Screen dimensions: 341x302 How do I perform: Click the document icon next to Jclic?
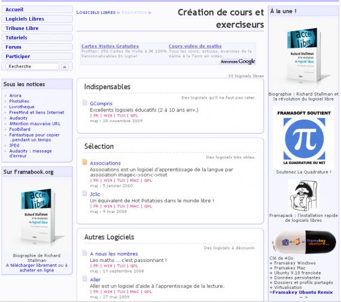click(x=84, y=193)
